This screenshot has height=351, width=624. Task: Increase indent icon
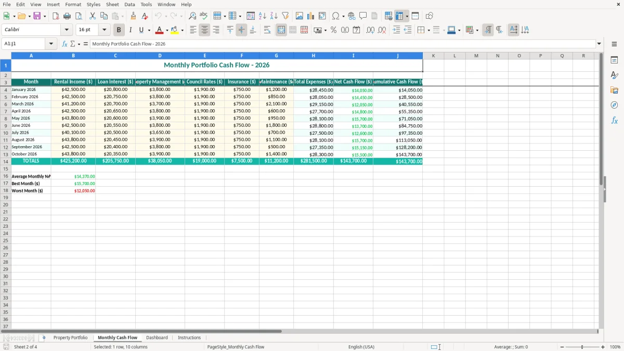point(396,30)
